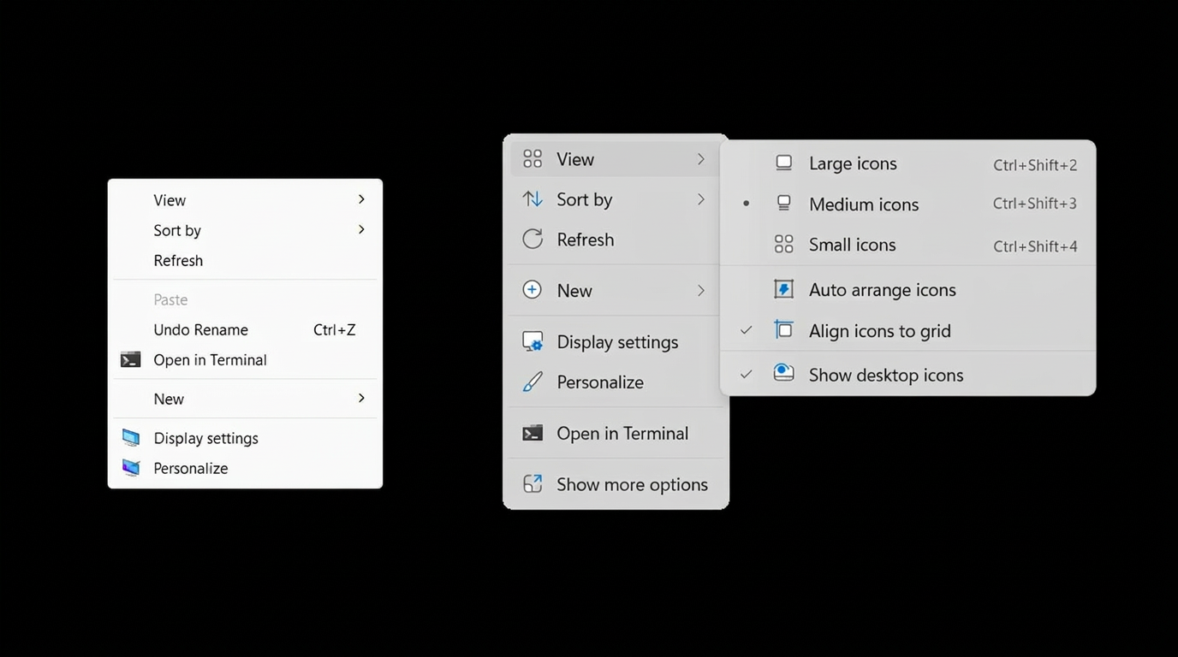The width and height of the screenshot is (1178, 657).
Task: Open Display settings in the modern menu
Action: tap(616, 341)
